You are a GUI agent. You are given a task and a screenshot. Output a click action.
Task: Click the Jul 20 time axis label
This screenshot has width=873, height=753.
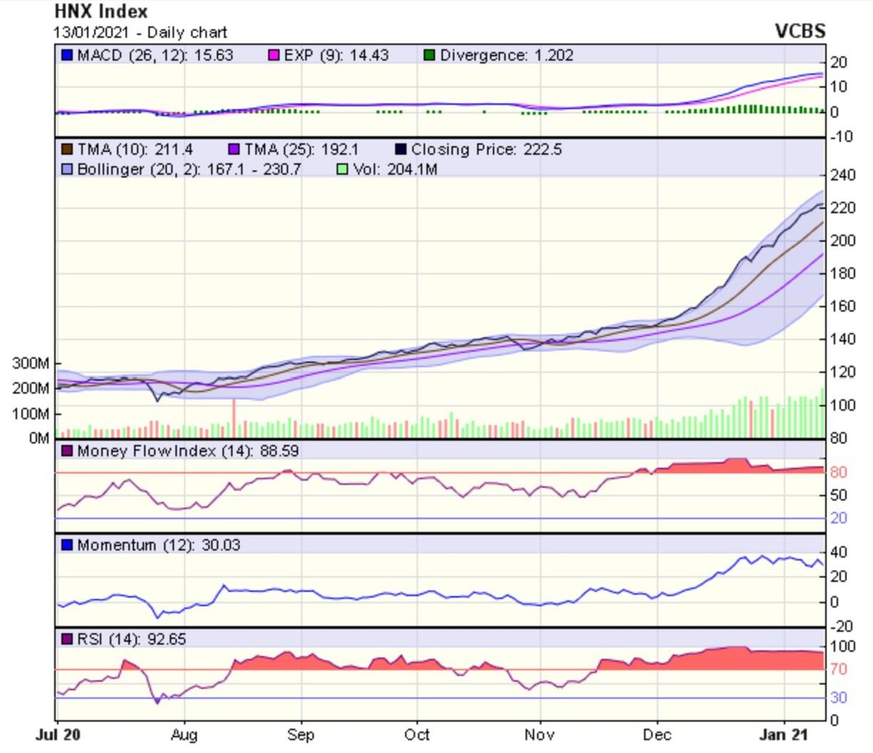coord(56,735)
